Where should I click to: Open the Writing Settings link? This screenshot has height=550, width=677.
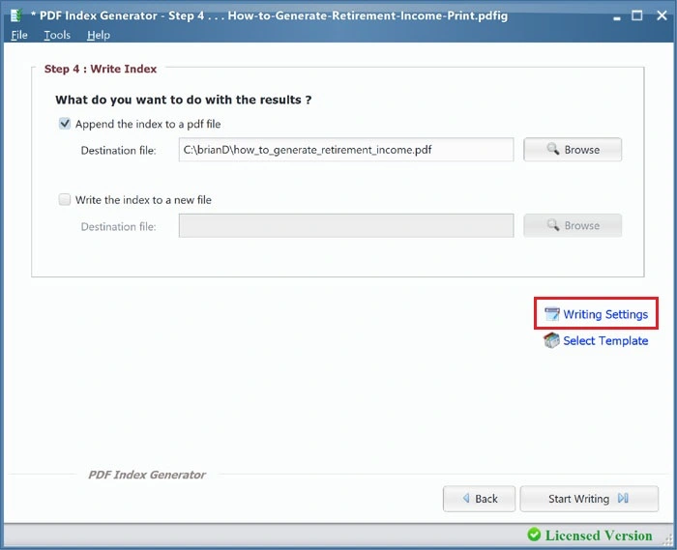[x=604, y=314]
